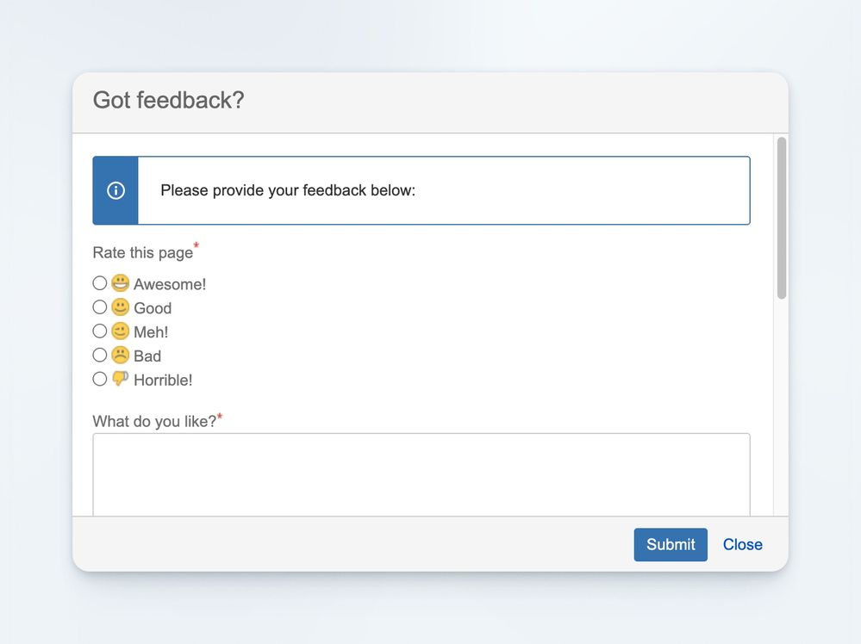Select the Good radio button
Image resolution: width=861 pixels, height=644 pixels.
[100, 307]
